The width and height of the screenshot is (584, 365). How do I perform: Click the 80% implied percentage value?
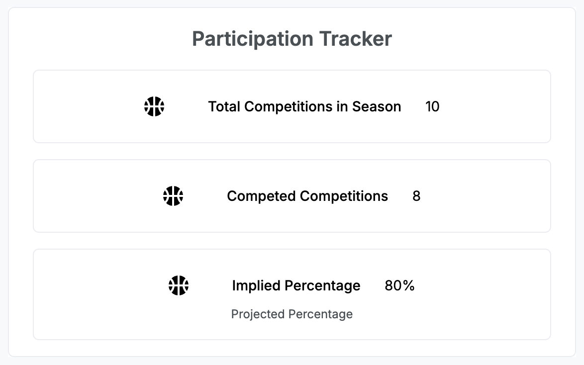[x=399, y=285]
